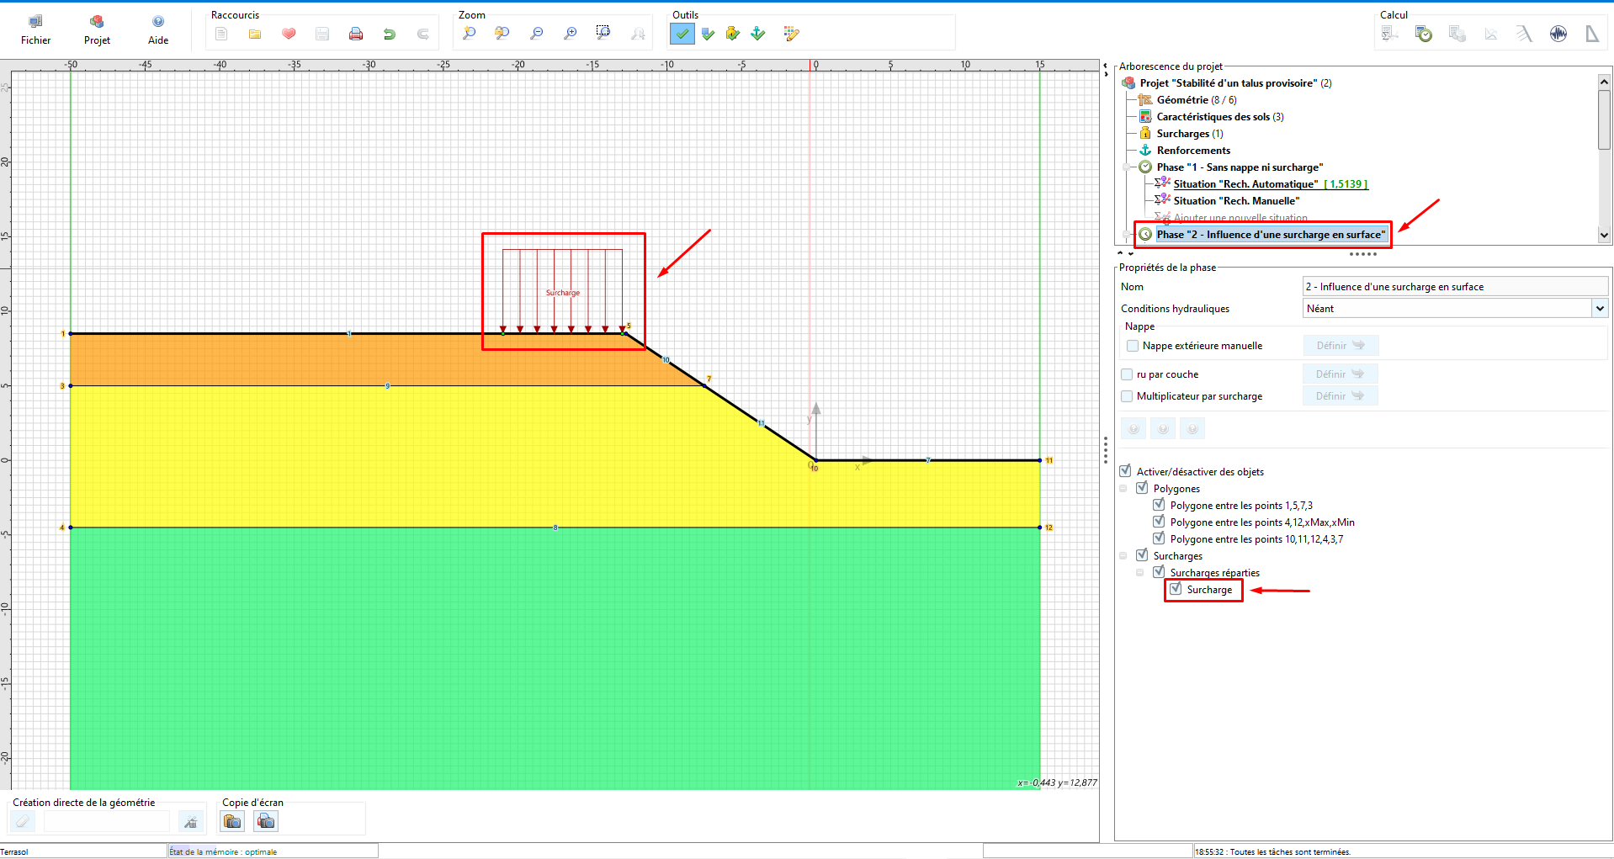
Task: Click Définir next to Nappe extérieure manuelle
Action: 1341,346
